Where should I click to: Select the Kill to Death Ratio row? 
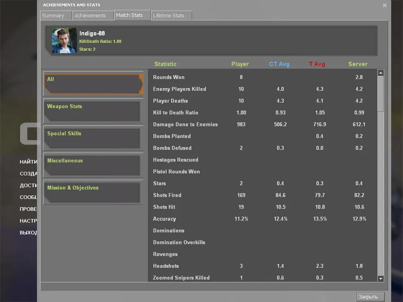point(262,113)
